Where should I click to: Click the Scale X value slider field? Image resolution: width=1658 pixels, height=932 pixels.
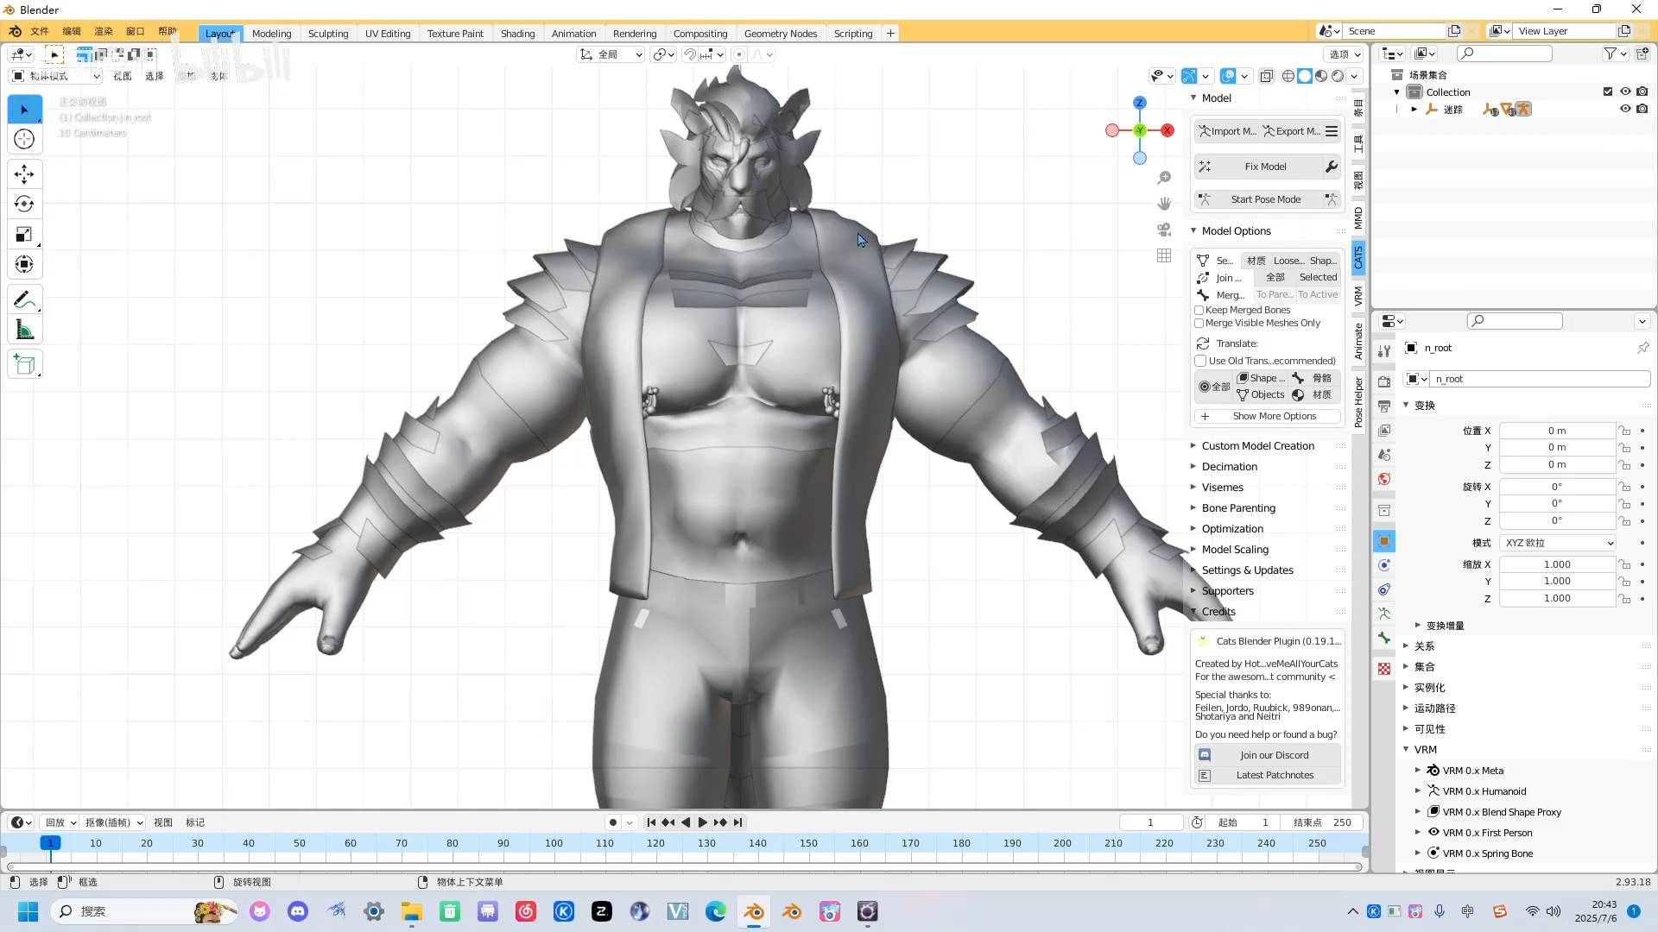click(x=1557, y=564)
